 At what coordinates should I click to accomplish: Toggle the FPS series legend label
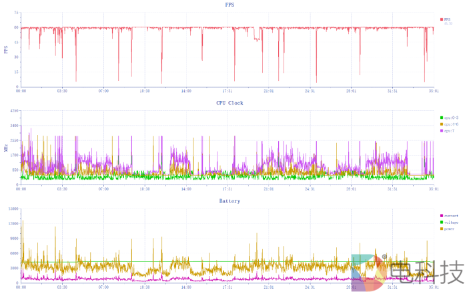point(448,19)
